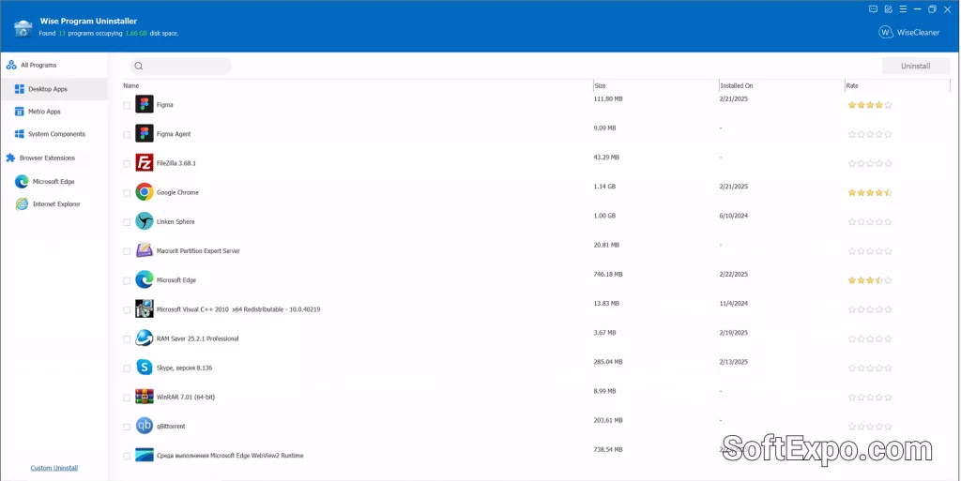The width and height of the screenshot is (961, 481).
Task: Click "Skype, версия 8.136" program name
Action: click(185, 368)
